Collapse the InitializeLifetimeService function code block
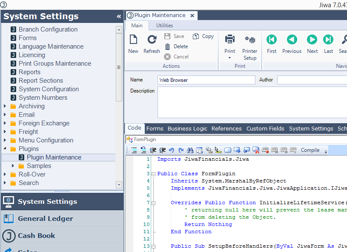The width and height of the screenshot is (347, 252). (x=154, y=203)
